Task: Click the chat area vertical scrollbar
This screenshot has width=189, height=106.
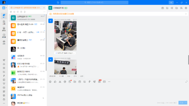Action: (188, 60)
